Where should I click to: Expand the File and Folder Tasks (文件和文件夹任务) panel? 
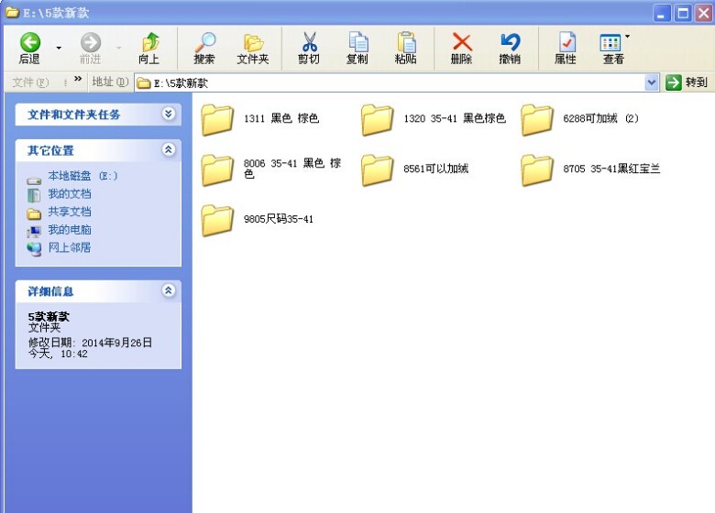pyautogui.click(x=168, y=115)
